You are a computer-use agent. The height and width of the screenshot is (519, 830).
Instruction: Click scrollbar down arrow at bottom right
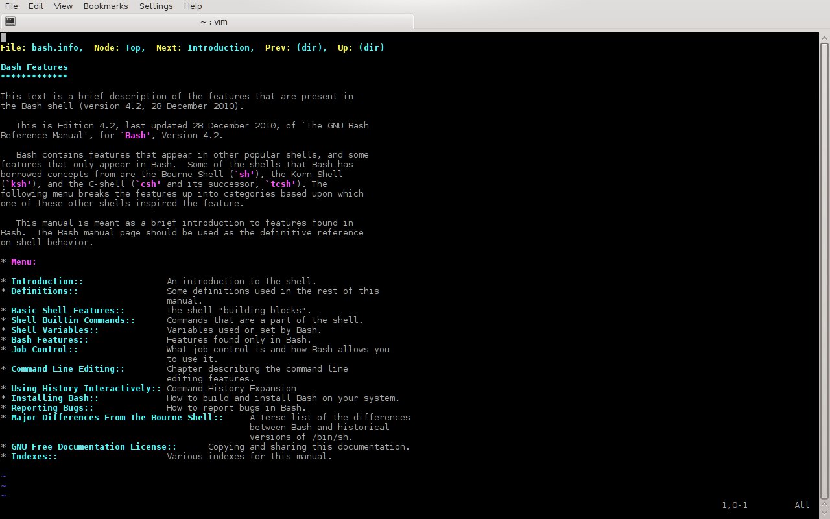tap(825, 514)
